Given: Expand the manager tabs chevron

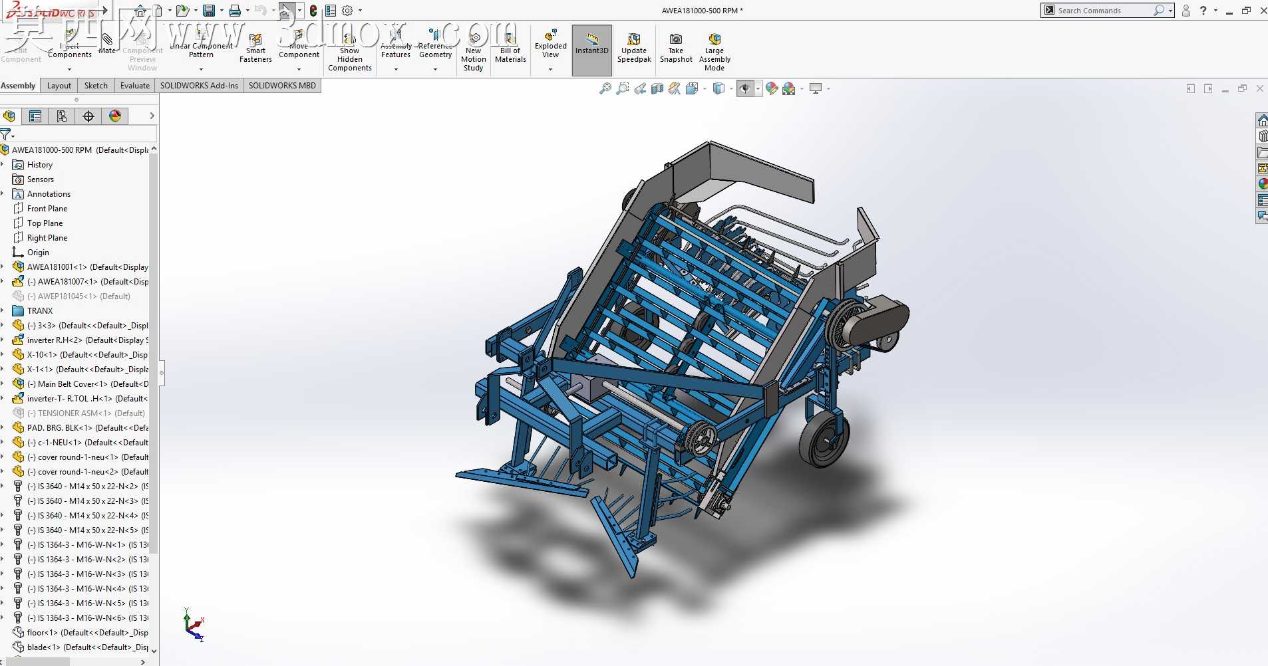Looking at the screenshot, I should point(152,116).
